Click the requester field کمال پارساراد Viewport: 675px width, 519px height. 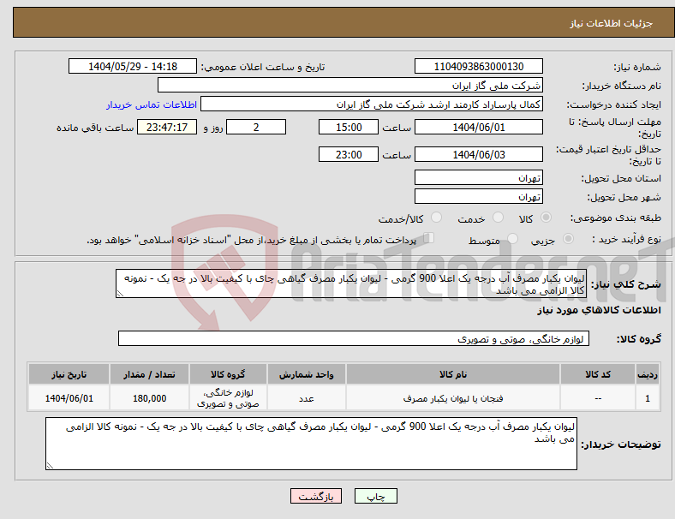point(372,104)
